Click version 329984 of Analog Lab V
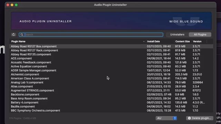The height and width of the screenshot is (124, 221). pyautogui.click(x=198, y=82)
